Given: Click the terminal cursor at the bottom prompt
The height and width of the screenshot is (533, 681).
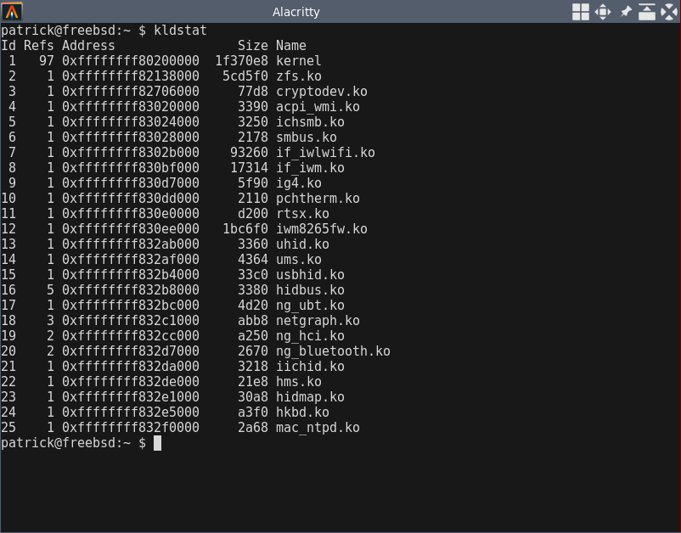Looking at the screenshot, I should click(x=158, y=443).
